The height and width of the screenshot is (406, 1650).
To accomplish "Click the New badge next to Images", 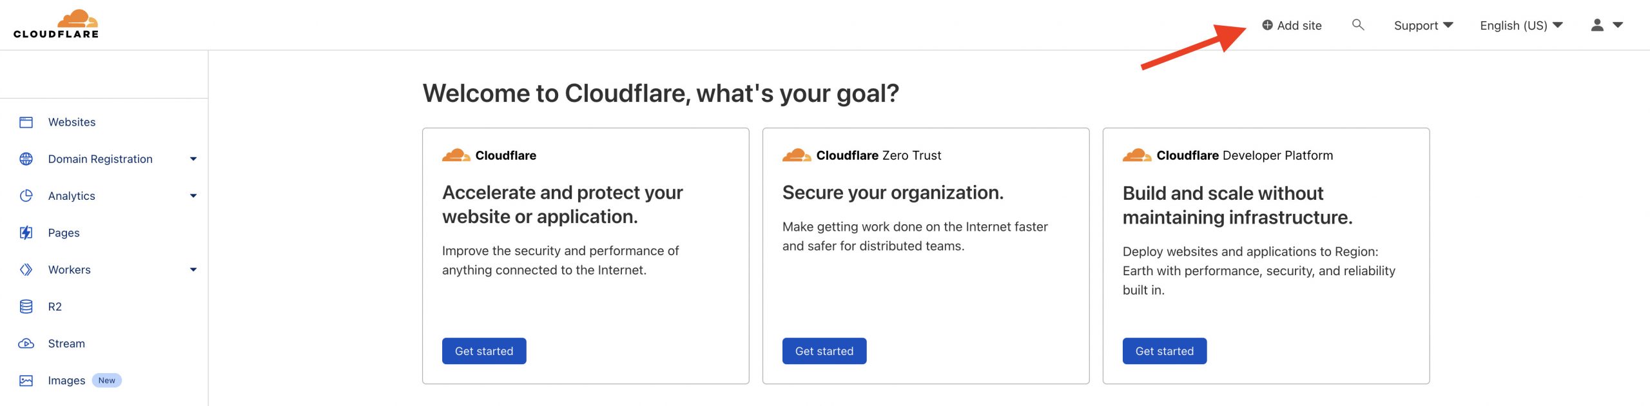I will [x=107, y=380].
